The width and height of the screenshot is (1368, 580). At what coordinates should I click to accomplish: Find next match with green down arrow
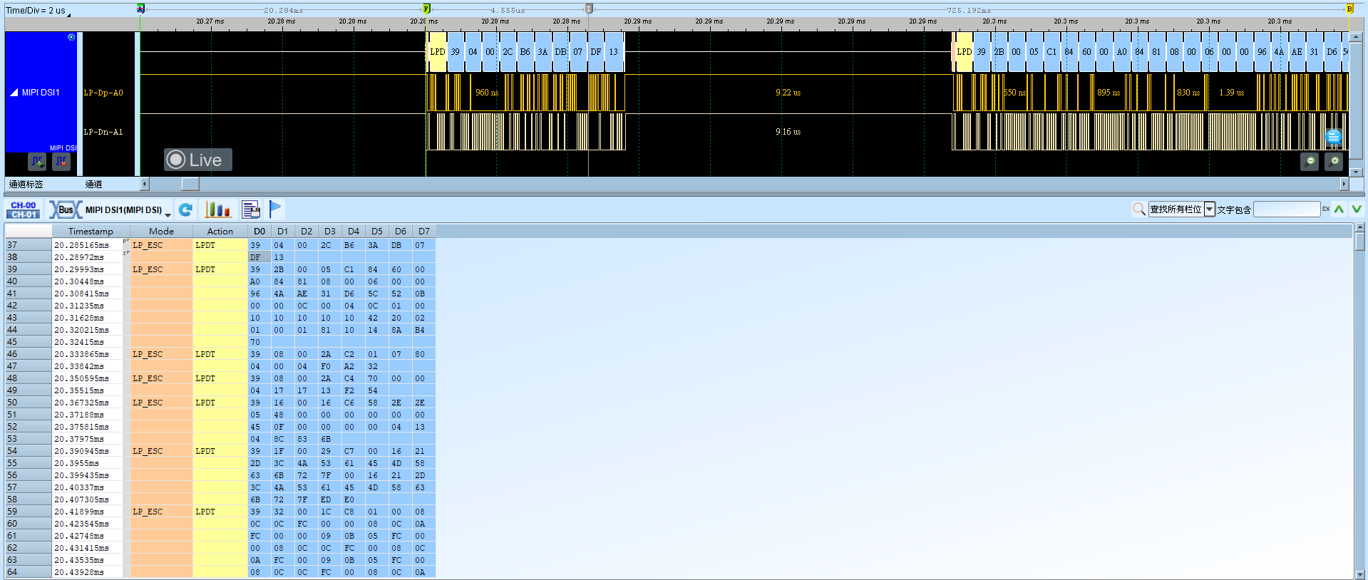[x=1357, y=209]
